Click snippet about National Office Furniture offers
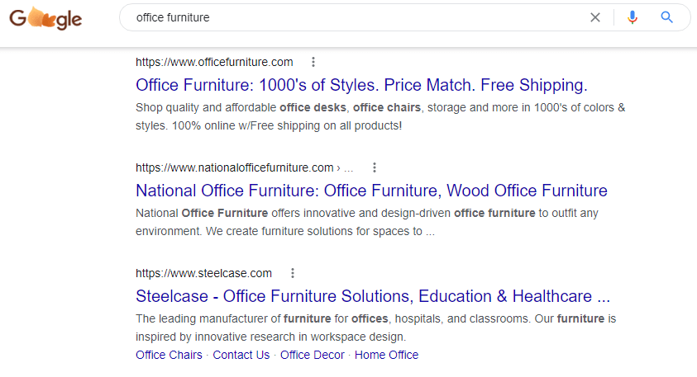The image size is (697, 377). [367, 222]
